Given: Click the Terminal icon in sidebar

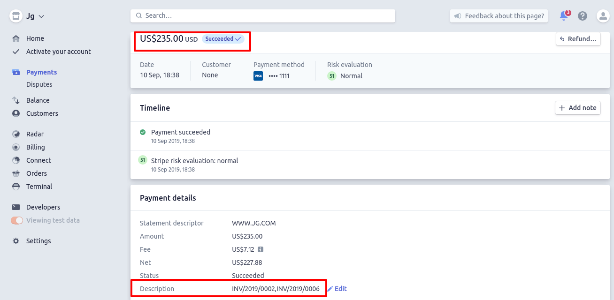Looking at the screenshot, I should pos(16,187).
